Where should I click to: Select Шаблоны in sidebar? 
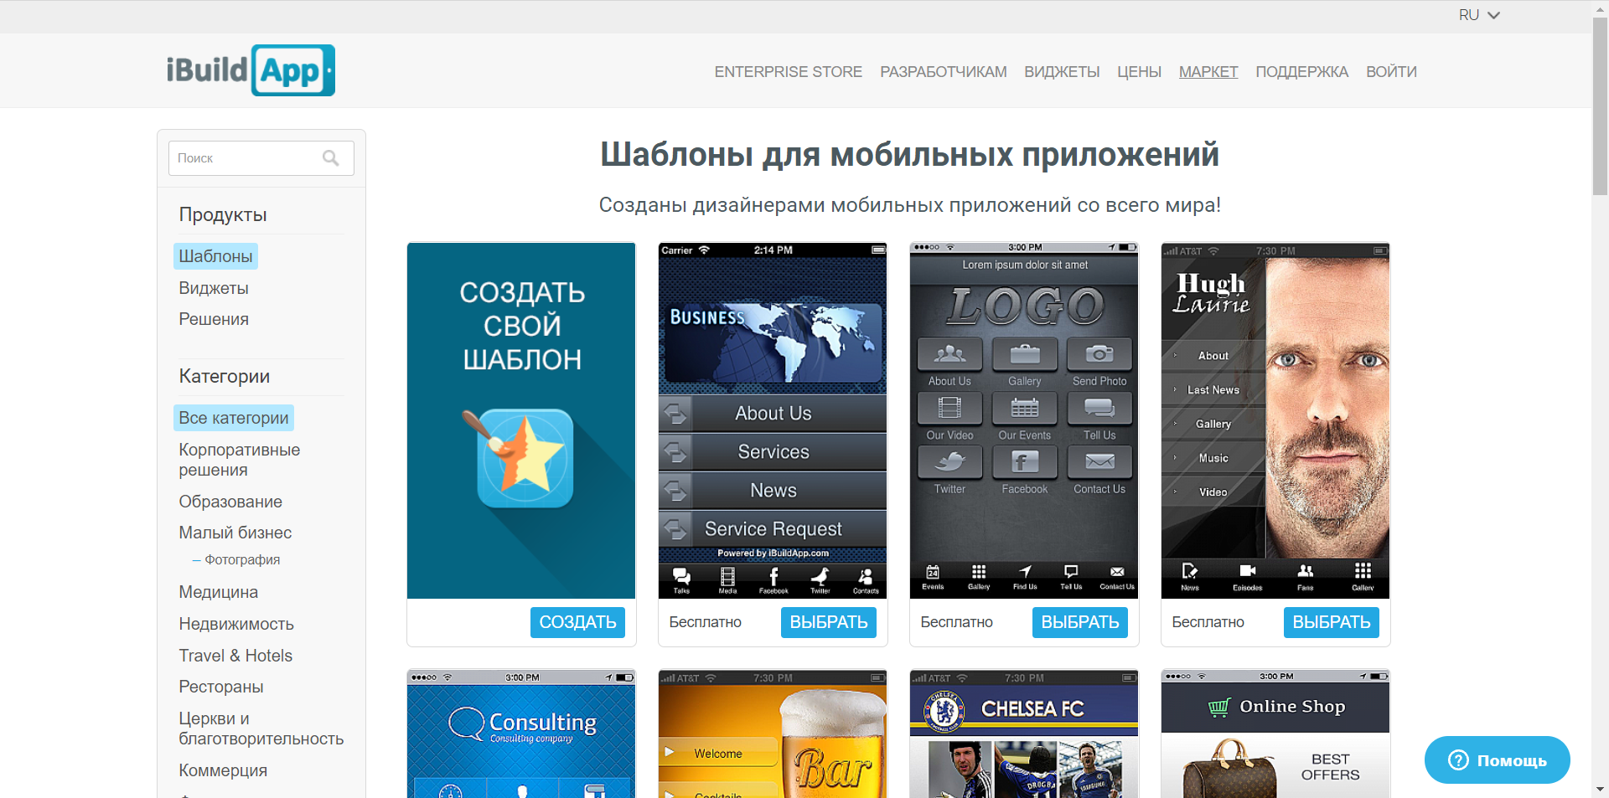tap(215, 256)
